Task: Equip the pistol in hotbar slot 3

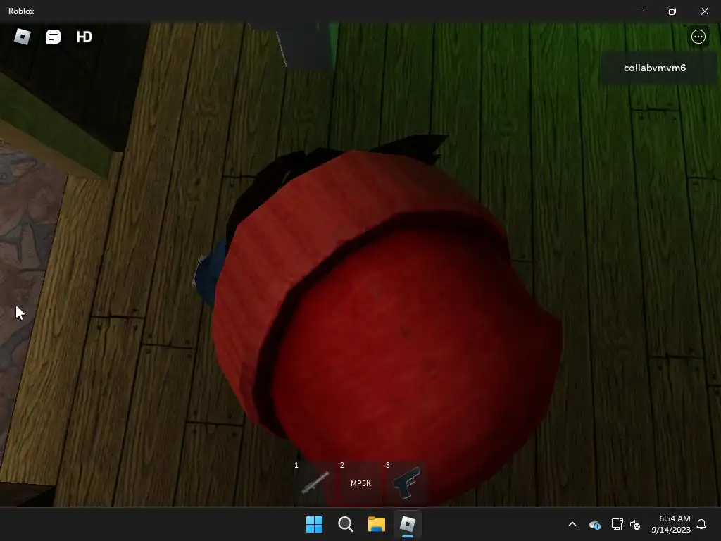Action: coord(406,483)
